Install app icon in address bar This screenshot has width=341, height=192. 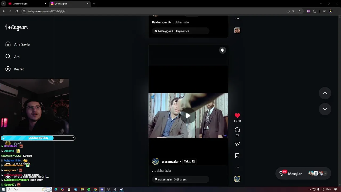[288, 11]
